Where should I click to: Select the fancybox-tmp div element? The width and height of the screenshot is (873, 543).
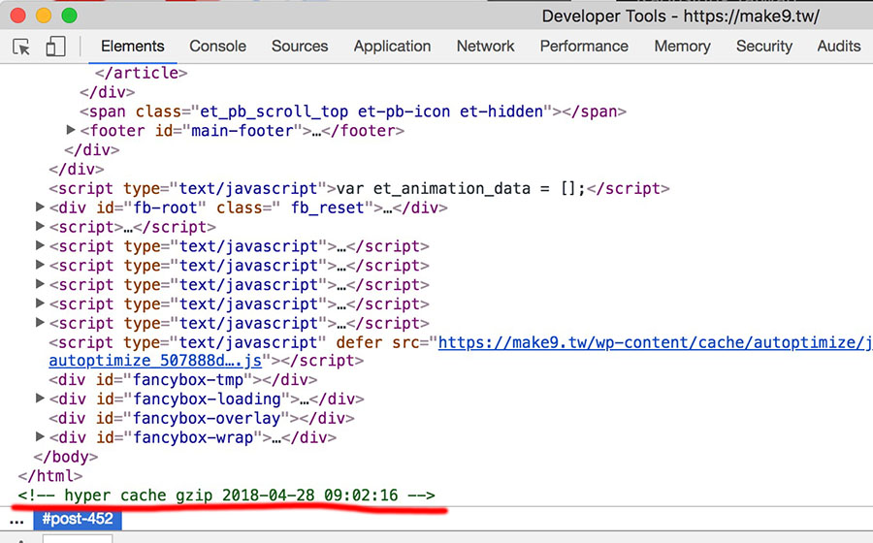(183, 380)
